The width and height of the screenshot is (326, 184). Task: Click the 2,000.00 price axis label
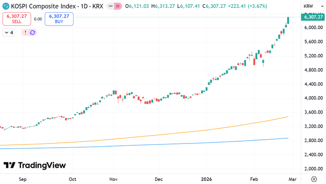coord(313,169)
